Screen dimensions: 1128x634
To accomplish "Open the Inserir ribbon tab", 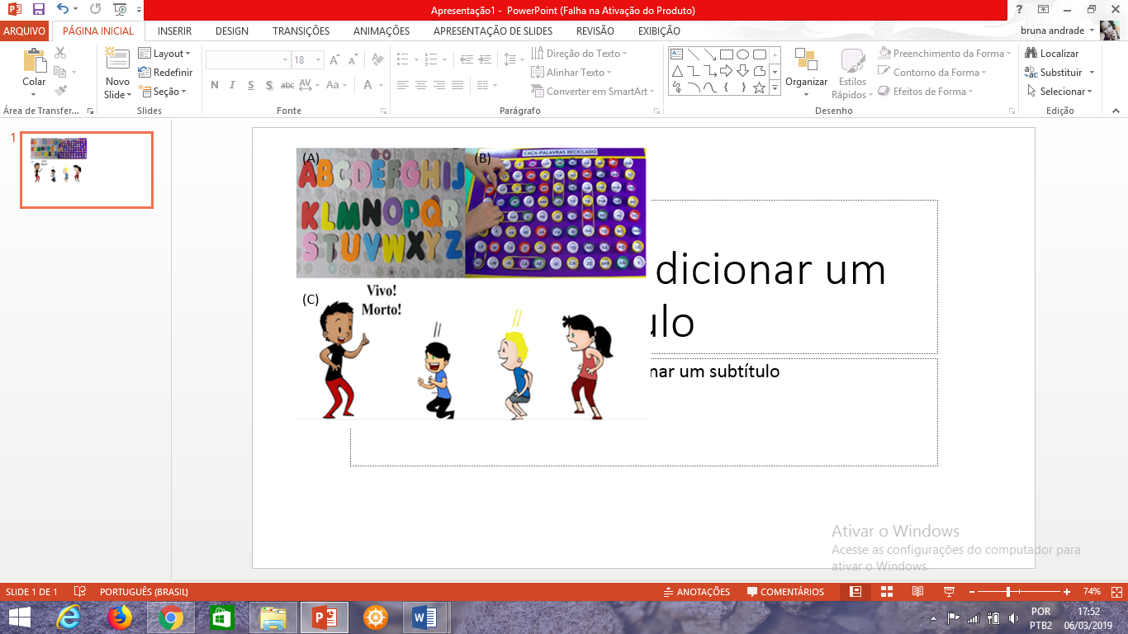I will [x=174, y=31].
